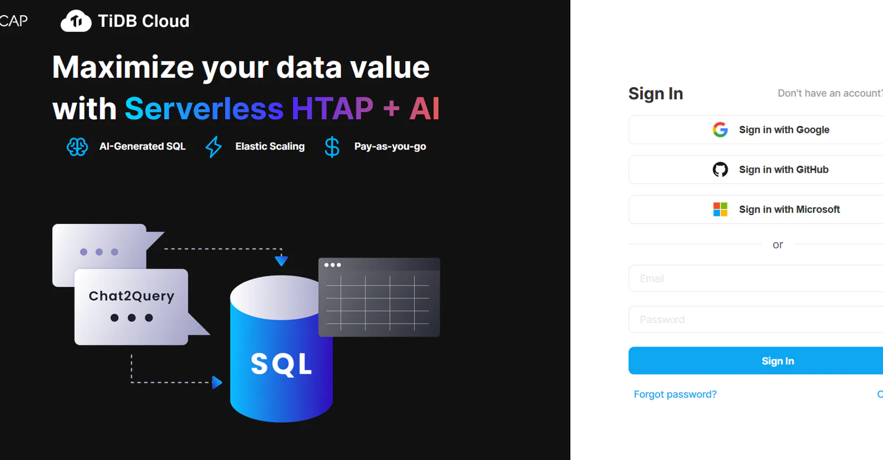Click the TiDB Cloud cloud logo icon
883x460 pixels.
76,21
